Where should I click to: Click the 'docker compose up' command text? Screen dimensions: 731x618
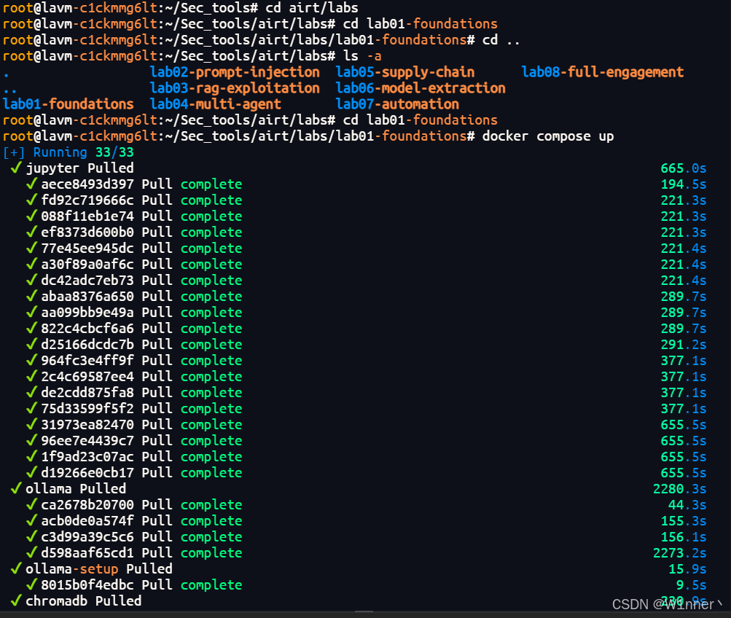[548, 136]
